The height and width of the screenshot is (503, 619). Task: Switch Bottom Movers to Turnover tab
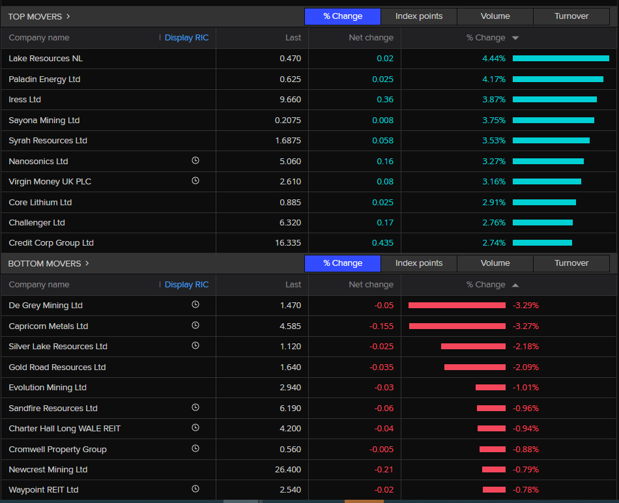(571, 263)
